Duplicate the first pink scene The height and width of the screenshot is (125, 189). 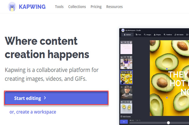(x=128, y=42)
